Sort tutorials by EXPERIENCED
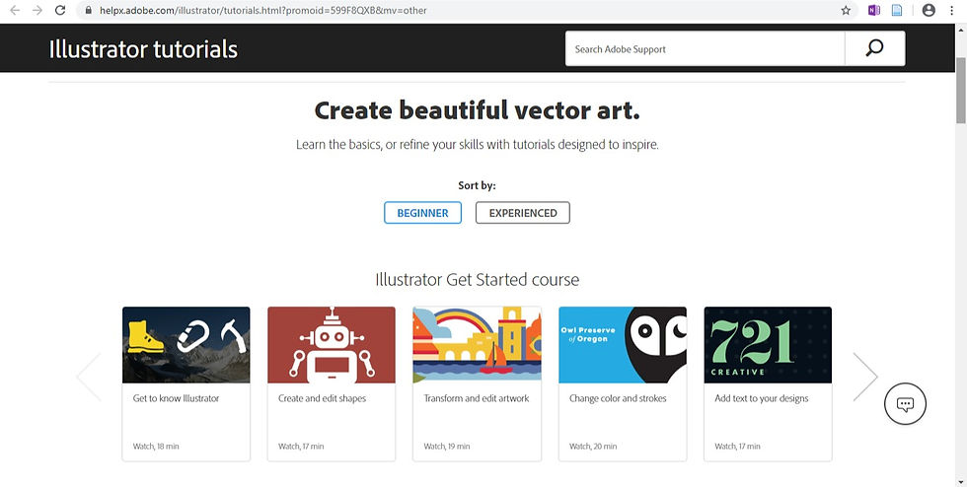967x487 pixels. tap(522, 213)
